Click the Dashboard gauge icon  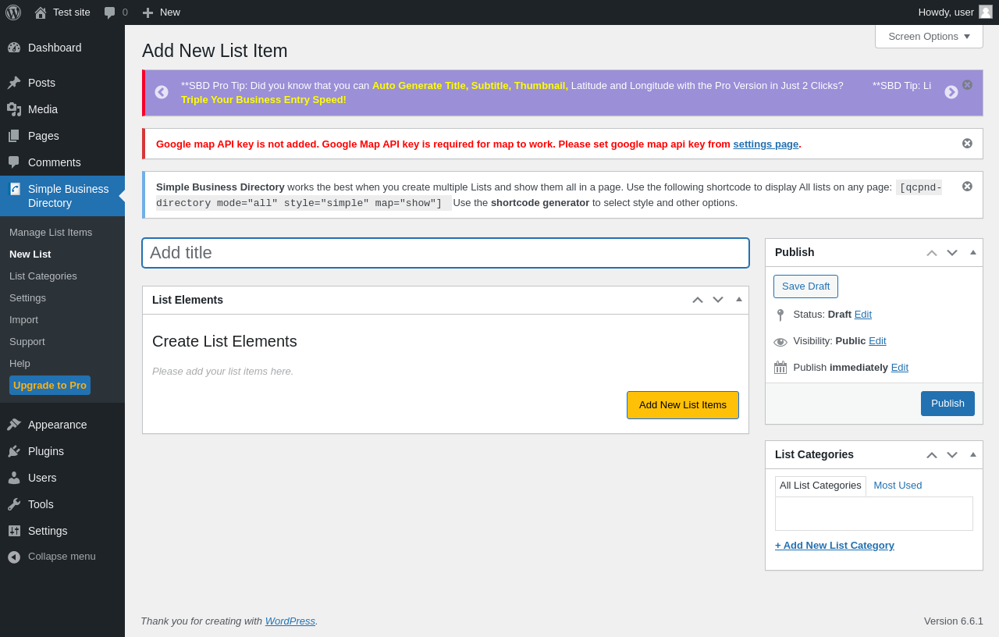tap(14, 48)
